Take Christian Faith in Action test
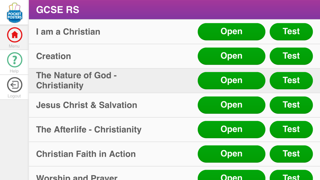The image size is (320, 180). pos(291,154)
